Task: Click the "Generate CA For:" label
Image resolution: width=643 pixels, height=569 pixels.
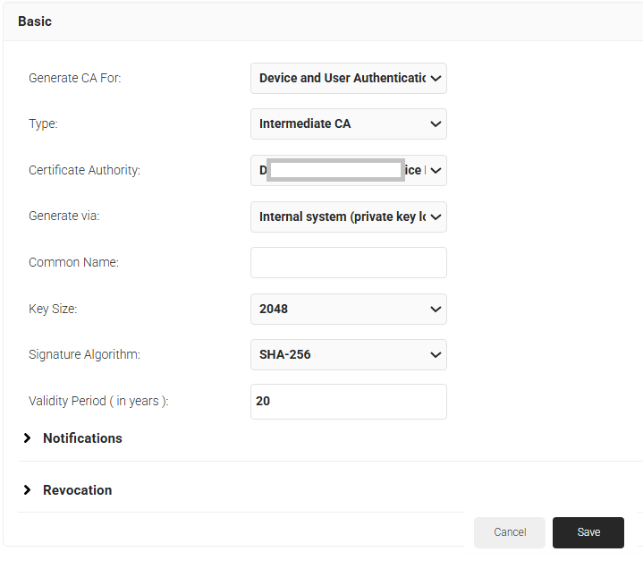Action: pyautogui.click(x=74, y=78)
